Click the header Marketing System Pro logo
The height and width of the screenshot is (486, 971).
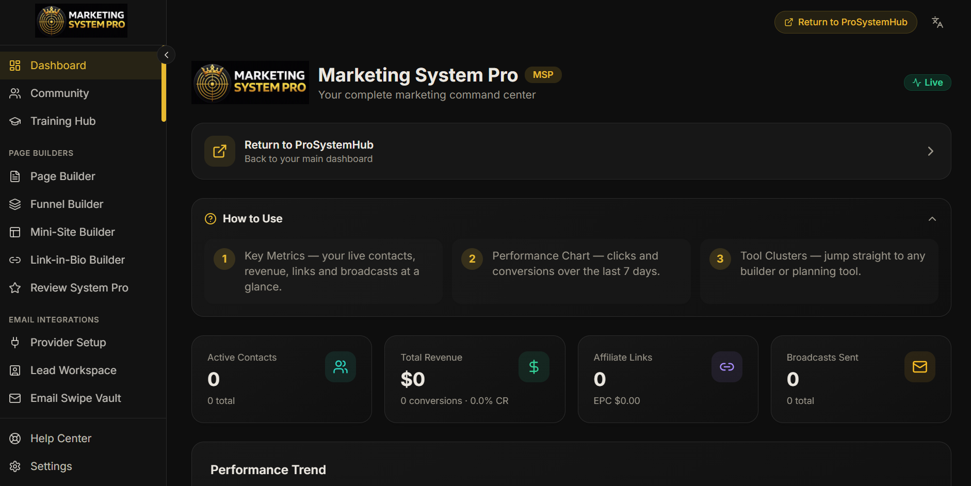tap(250, 83)
